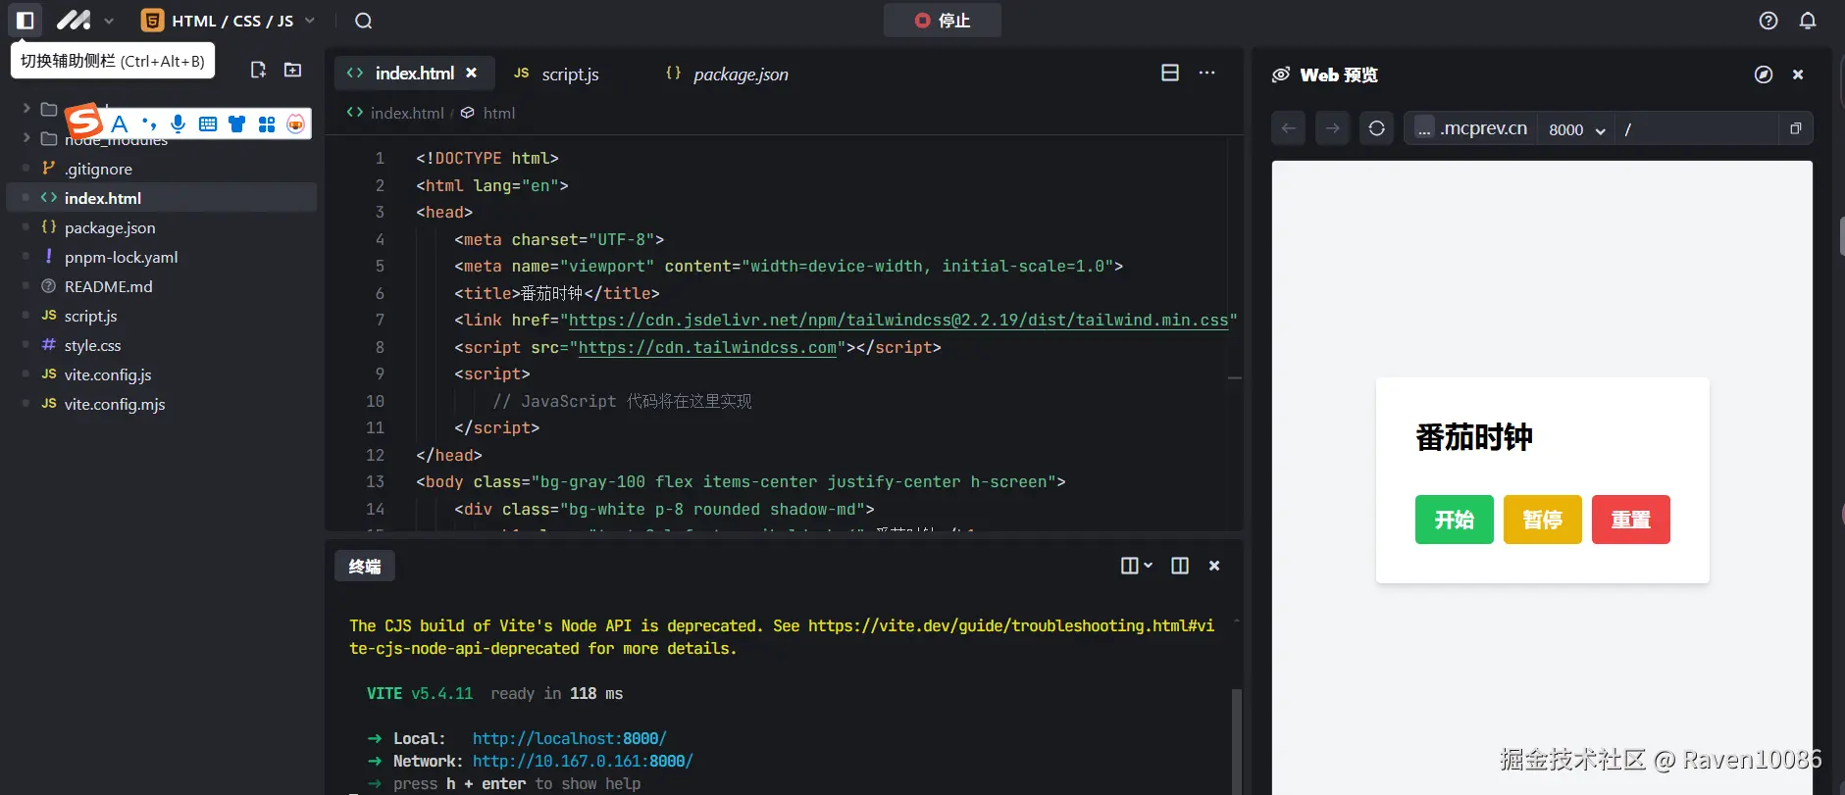1845x795 pixels.
Task: Switch to the script.js editor tab
Action: click(556, 74)
